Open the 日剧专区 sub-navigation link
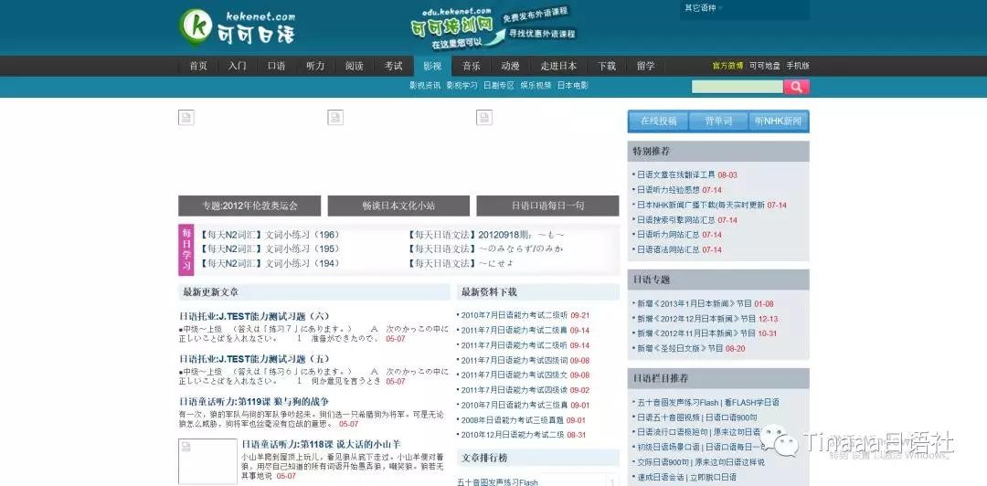This screenshot has height=486, width=987. pyautogui.click(x=499, y=86)
